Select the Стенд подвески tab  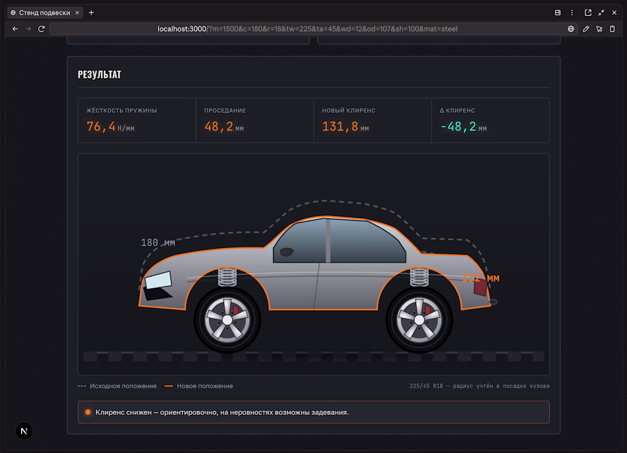pos(45,13)
